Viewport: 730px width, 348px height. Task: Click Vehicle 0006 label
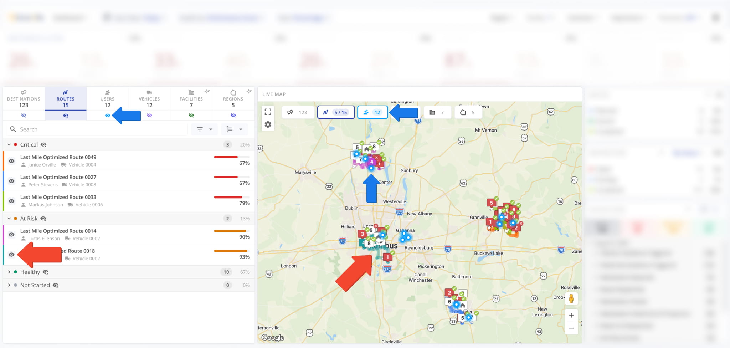coord(89,205)
